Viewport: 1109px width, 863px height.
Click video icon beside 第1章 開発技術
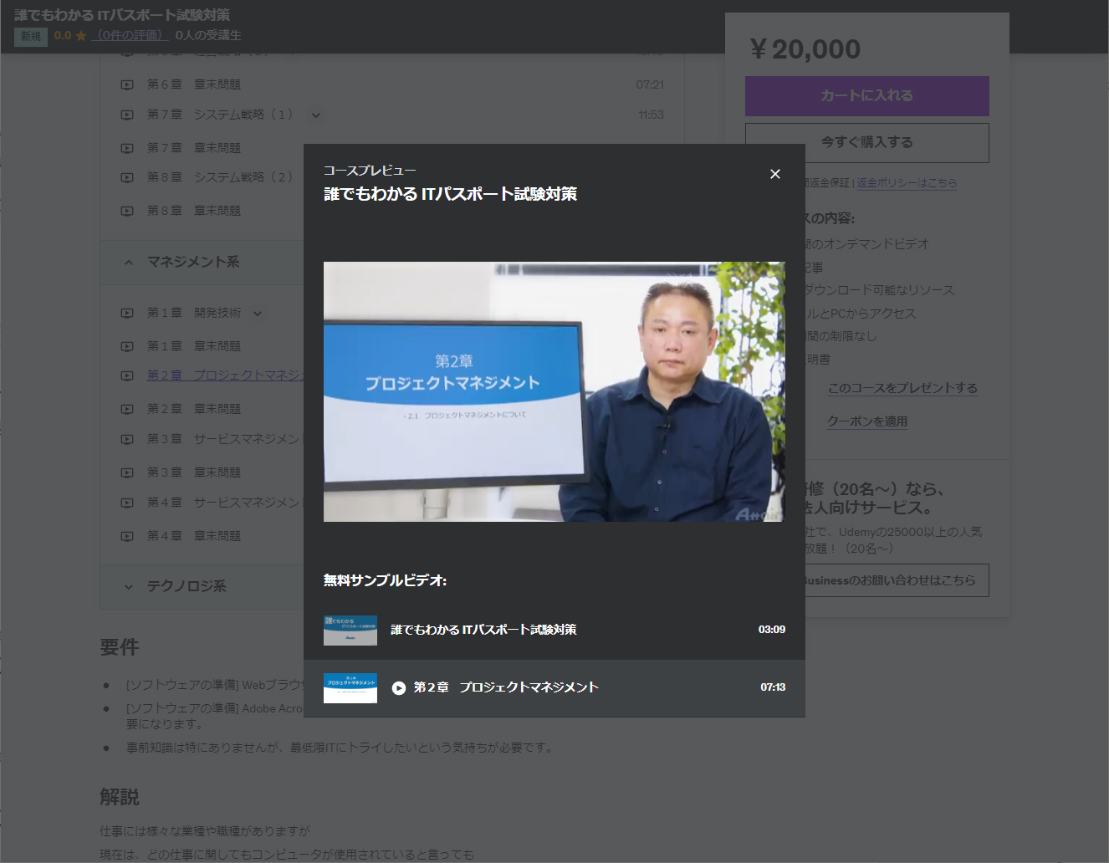127,313
